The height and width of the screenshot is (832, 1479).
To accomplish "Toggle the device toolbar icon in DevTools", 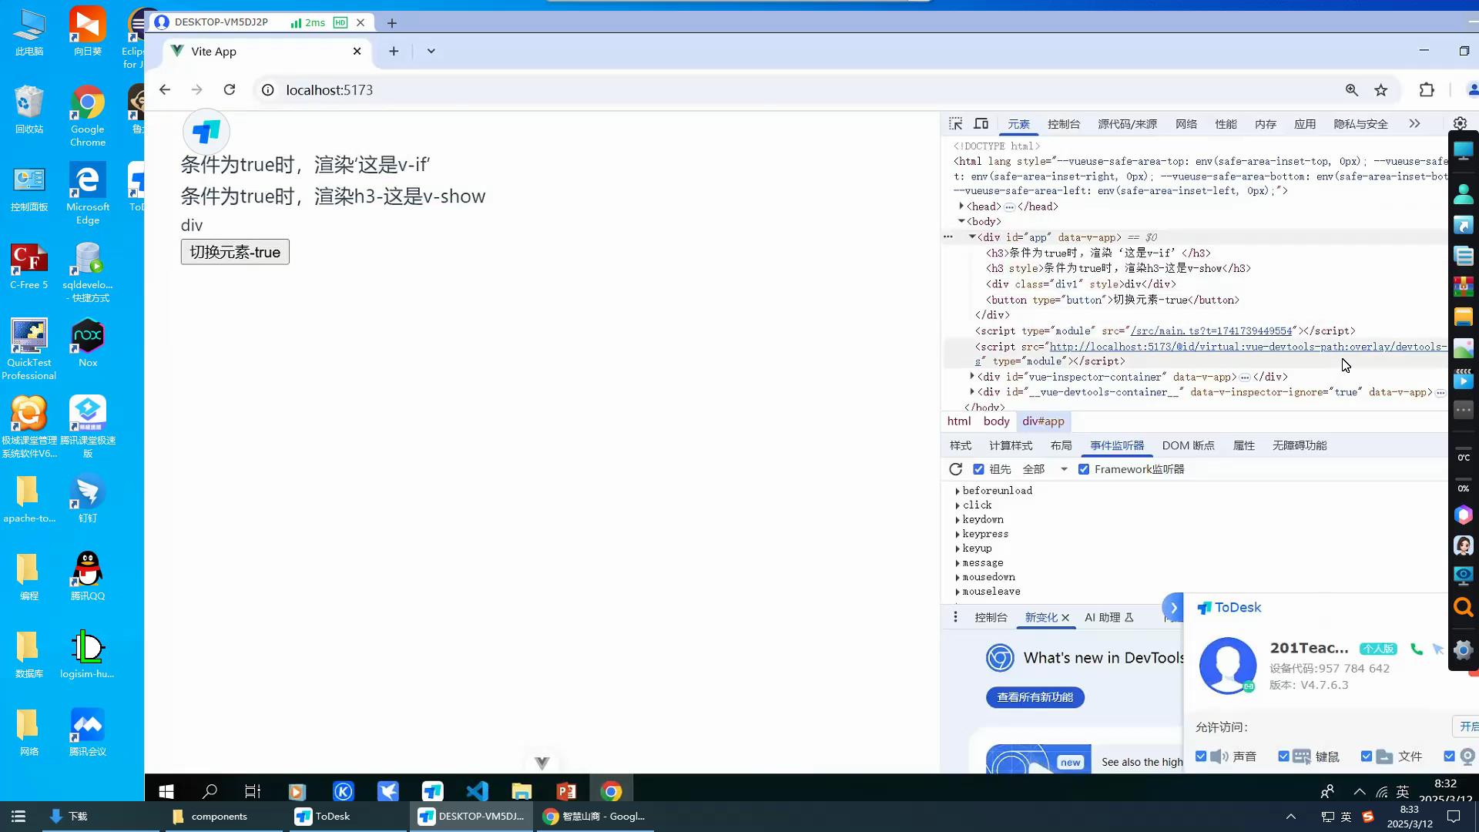I will (981, 123).
